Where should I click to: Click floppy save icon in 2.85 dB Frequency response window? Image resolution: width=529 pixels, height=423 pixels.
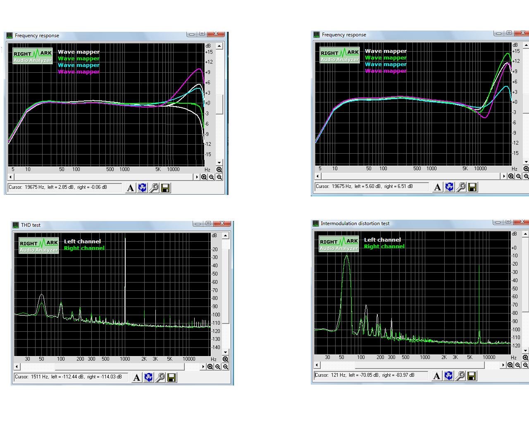click(165, 188)
